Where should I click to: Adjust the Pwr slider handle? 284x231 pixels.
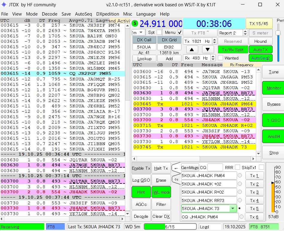pos(278,33)
